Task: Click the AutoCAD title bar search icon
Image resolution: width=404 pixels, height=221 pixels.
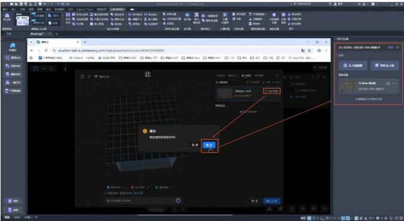Action: pos(330,4)
